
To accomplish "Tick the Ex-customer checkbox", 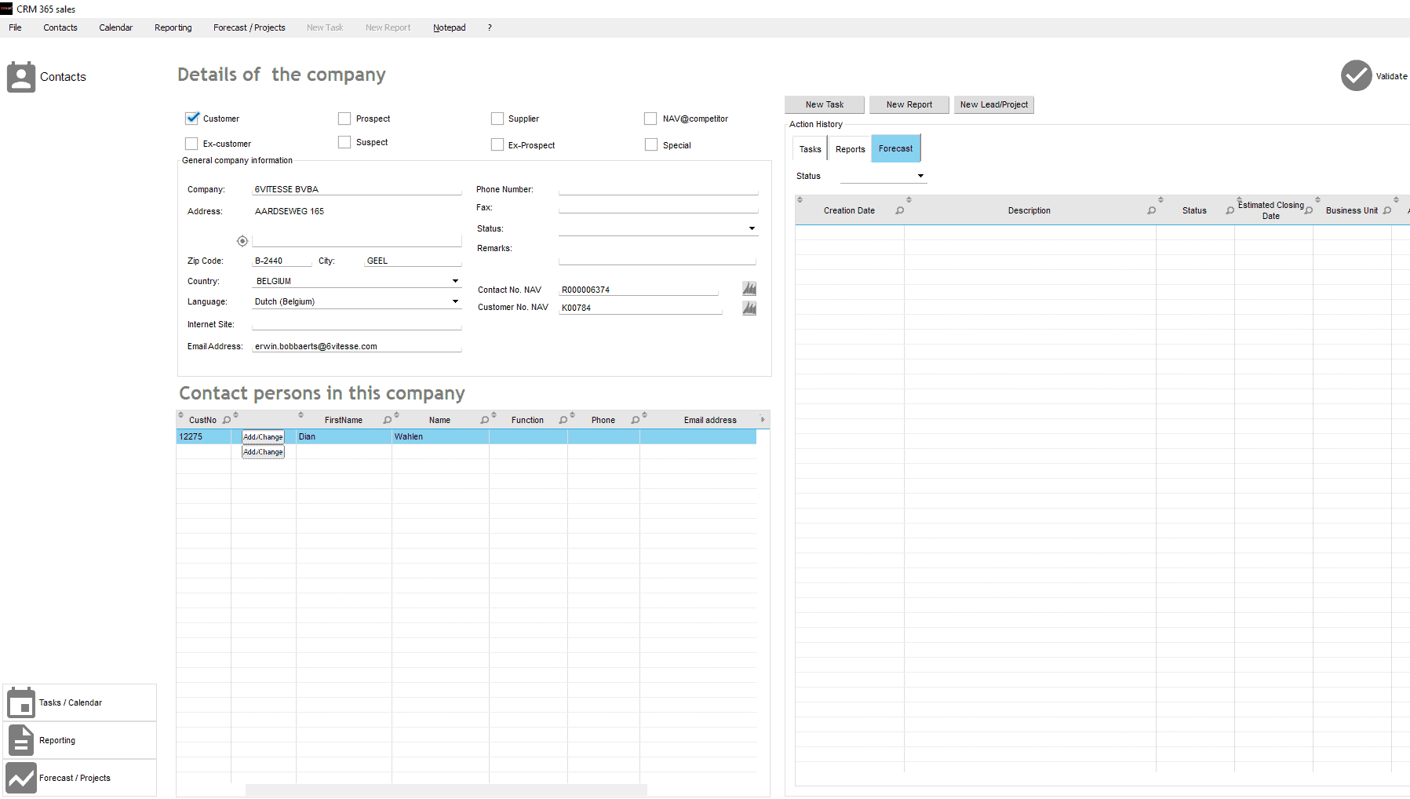I will pos(191,144).
